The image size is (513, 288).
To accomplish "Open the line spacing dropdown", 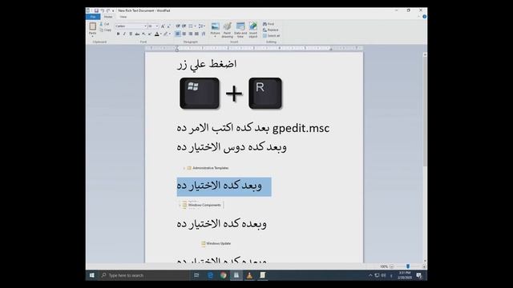I will pos(202,26).
